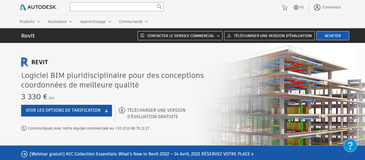Click Télécharger une version d'évaluation gratuite link

pos(156,113)
